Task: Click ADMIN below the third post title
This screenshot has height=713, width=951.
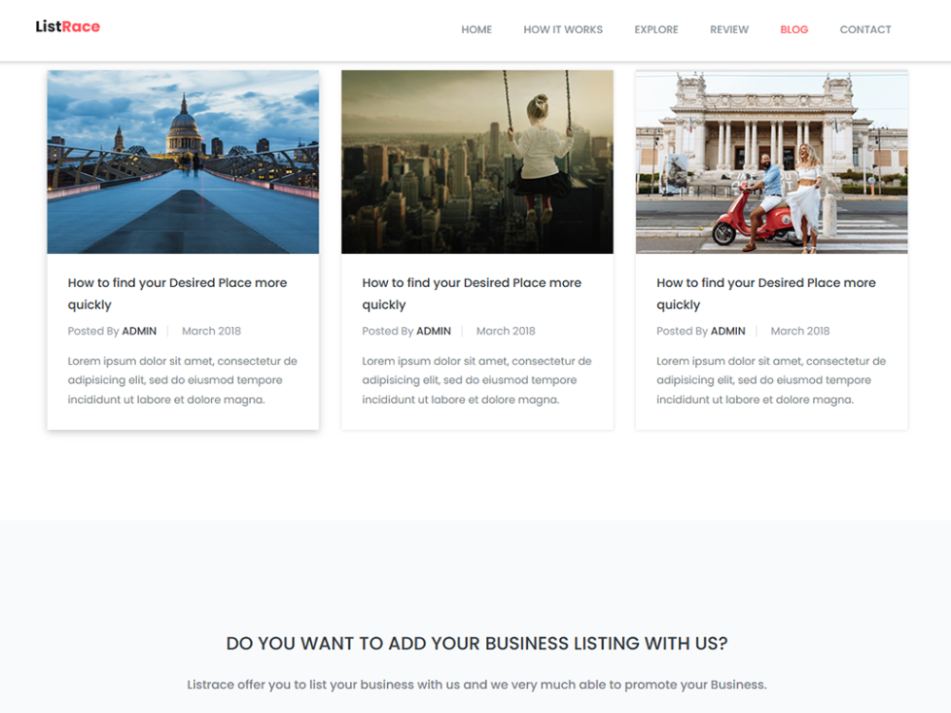Action: [x=728, y=331]
